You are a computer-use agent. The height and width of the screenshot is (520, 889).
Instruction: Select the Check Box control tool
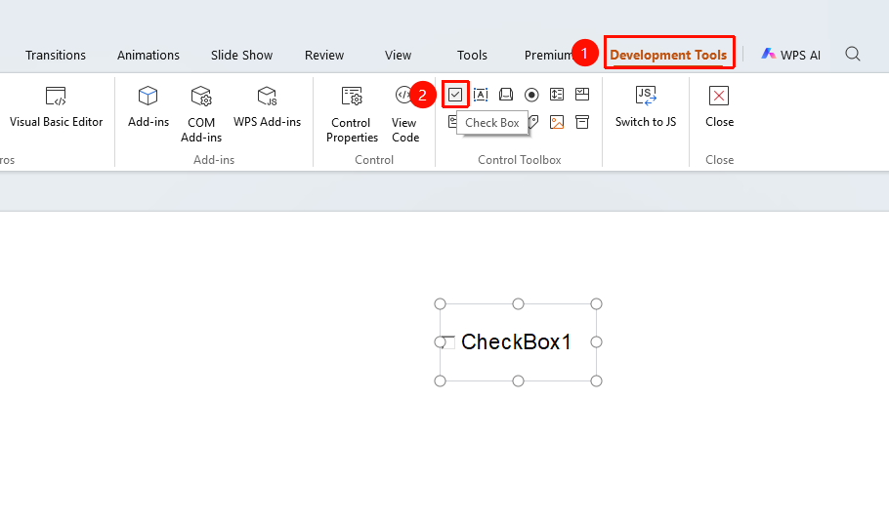(x=455, y=95)
